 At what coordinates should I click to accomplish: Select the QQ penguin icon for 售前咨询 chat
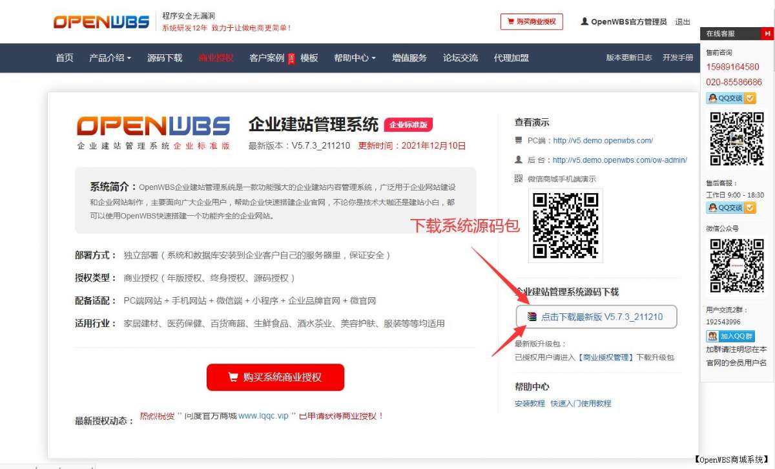(x=712, y=98)
